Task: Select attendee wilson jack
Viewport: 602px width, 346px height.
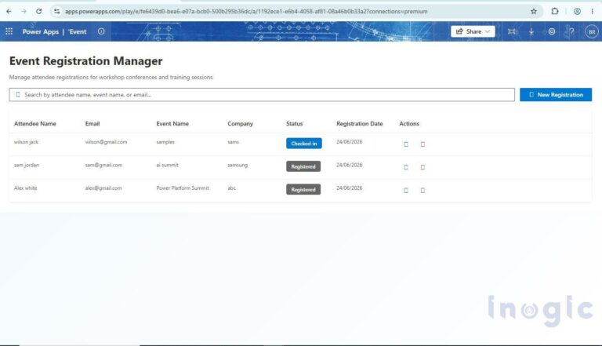Action: click(x=26, y=142)
